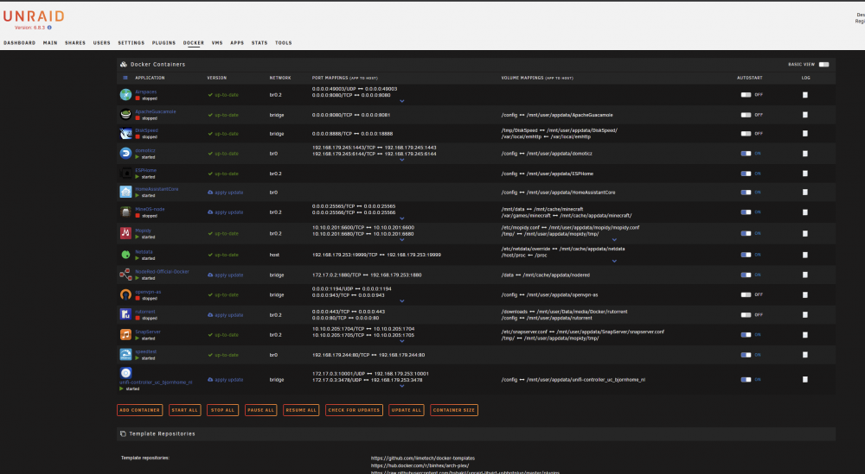Expand Mopidy volume mappings chevron
The image size is (865, 474).
[614, 240]
